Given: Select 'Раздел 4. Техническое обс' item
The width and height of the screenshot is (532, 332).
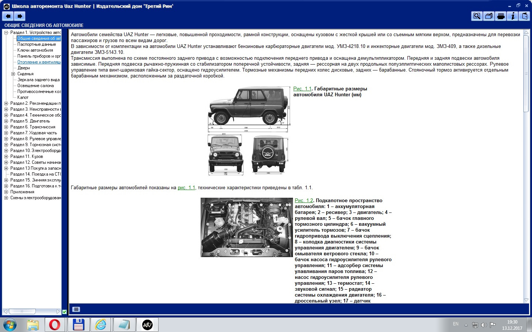Looking at the screenshot, I should (x=35, y=115).
